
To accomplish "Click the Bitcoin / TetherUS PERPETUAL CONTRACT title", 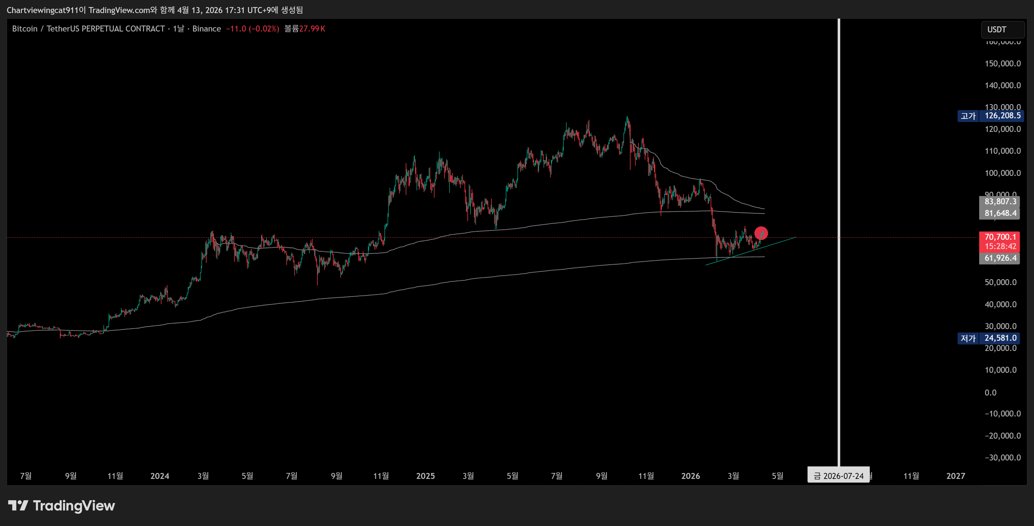I will click(x=88, y=29).
